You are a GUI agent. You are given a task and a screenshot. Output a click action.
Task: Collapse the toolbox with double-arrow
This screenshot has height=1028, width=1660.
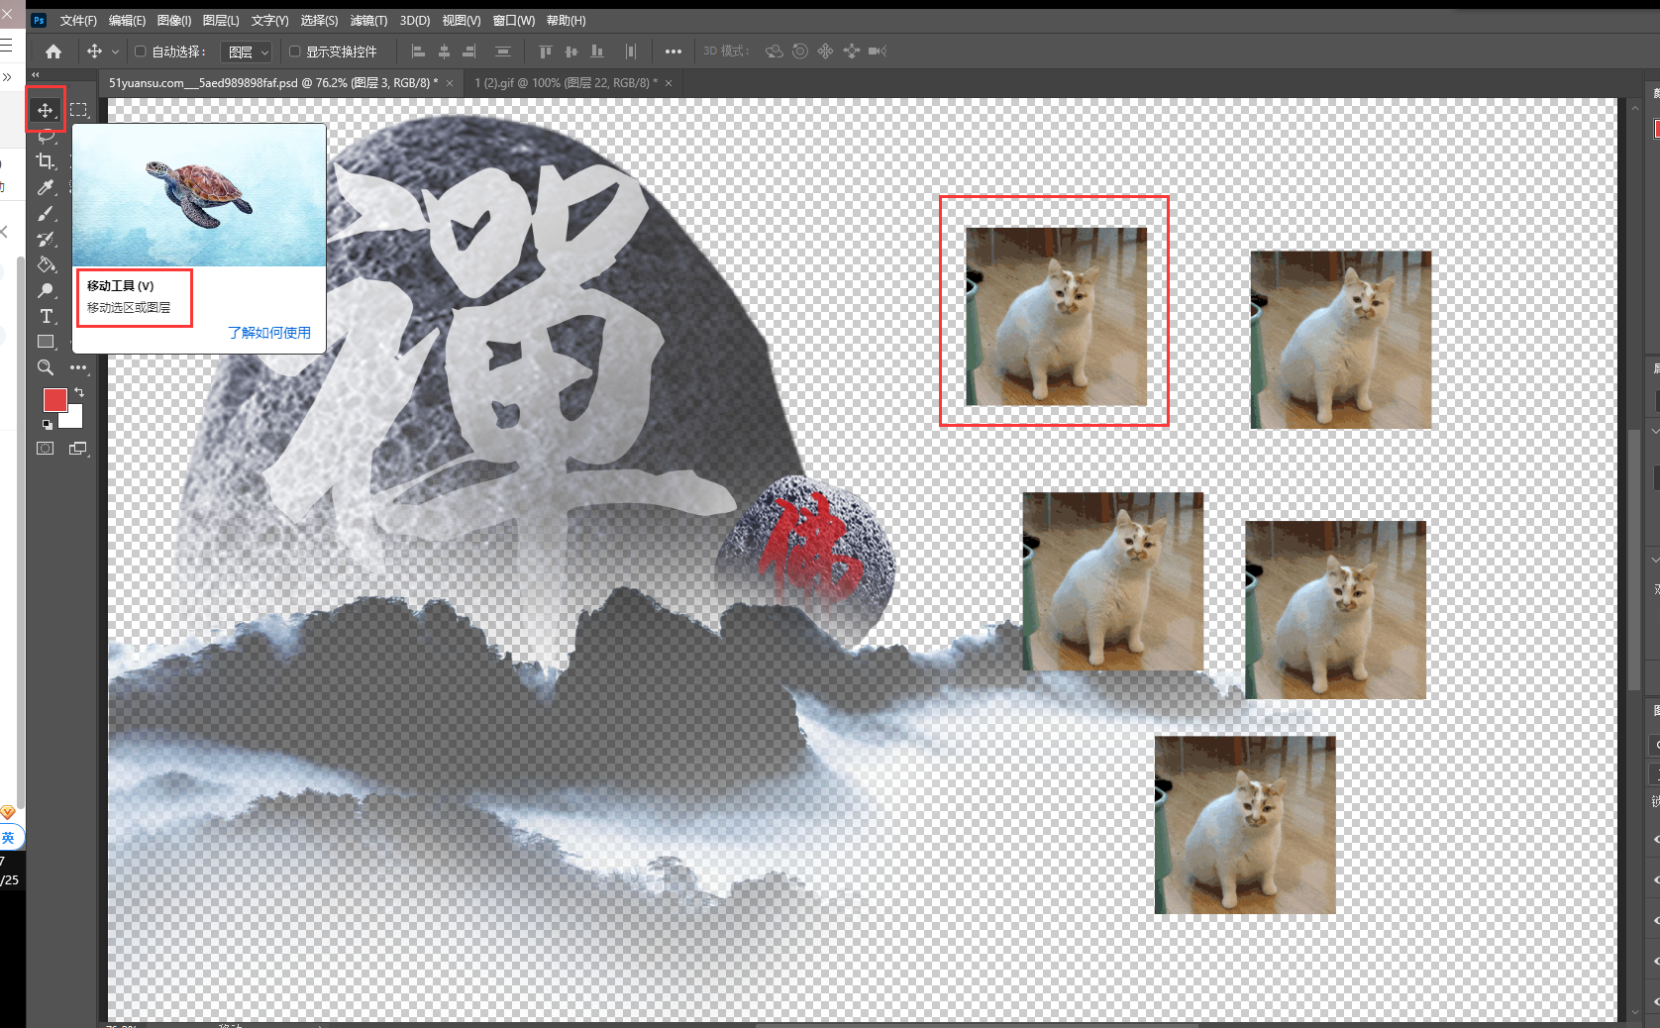coord(36,75)
